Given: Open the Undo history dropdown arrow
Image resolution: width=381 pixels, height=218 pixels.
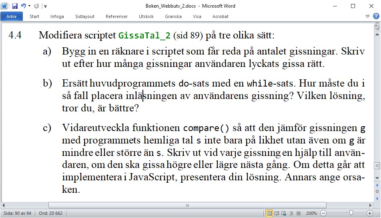Looking at the screenshot, I should [29, 6].
